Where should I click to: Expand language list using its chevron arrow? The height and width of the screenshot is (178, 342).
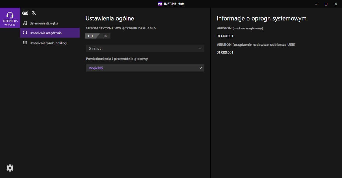(200, 68)
